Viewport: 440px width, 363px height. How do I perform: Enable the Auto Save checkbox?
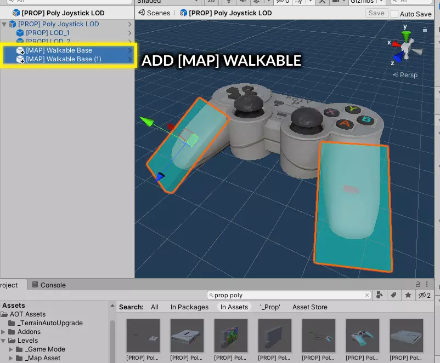click(394, 14)
